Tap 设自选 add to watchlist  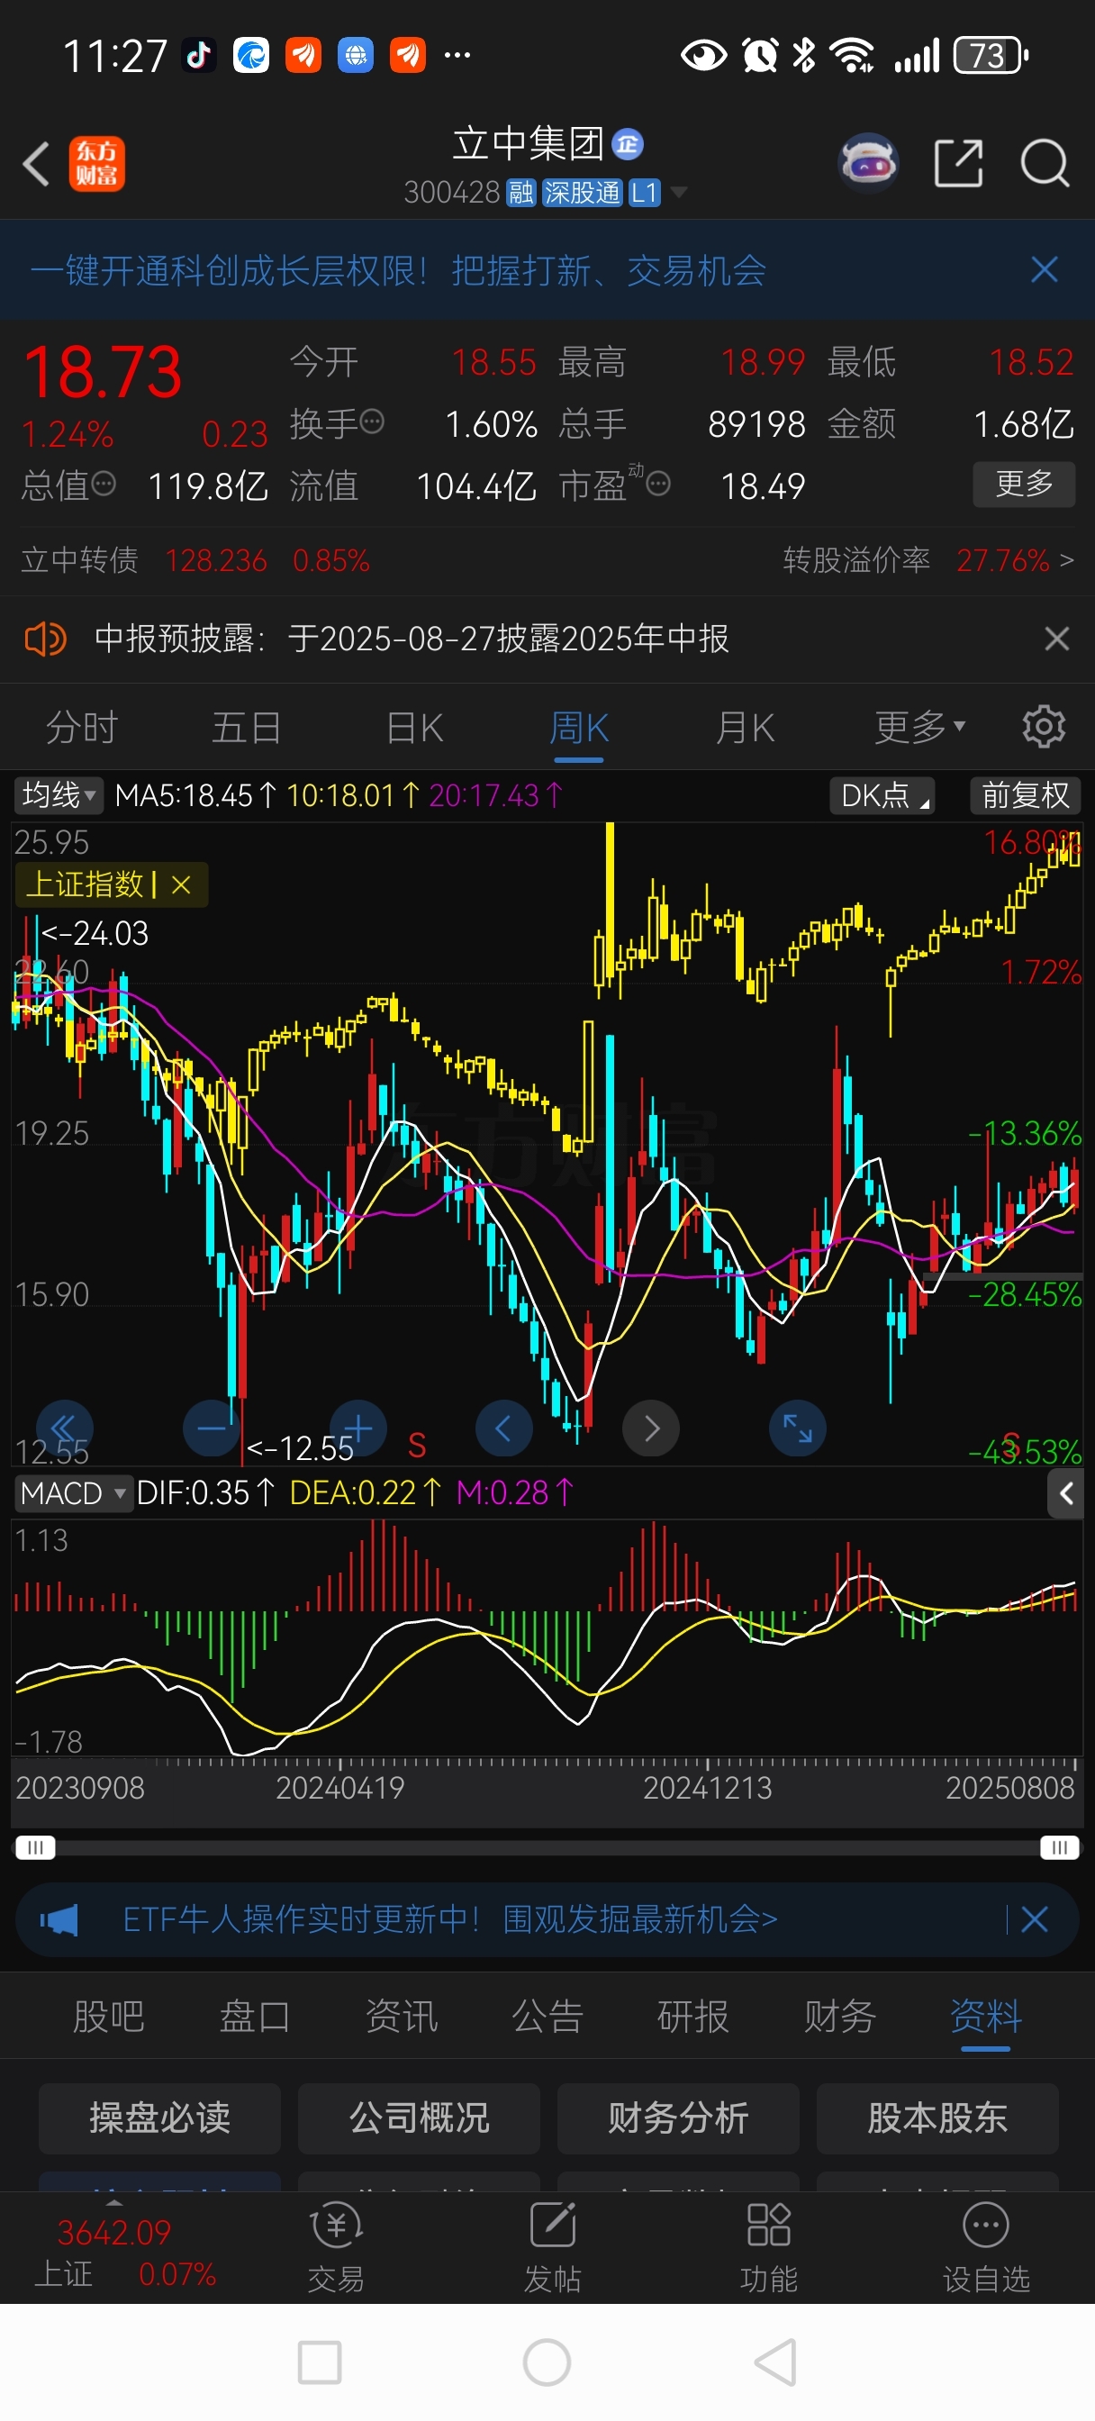986,2247
